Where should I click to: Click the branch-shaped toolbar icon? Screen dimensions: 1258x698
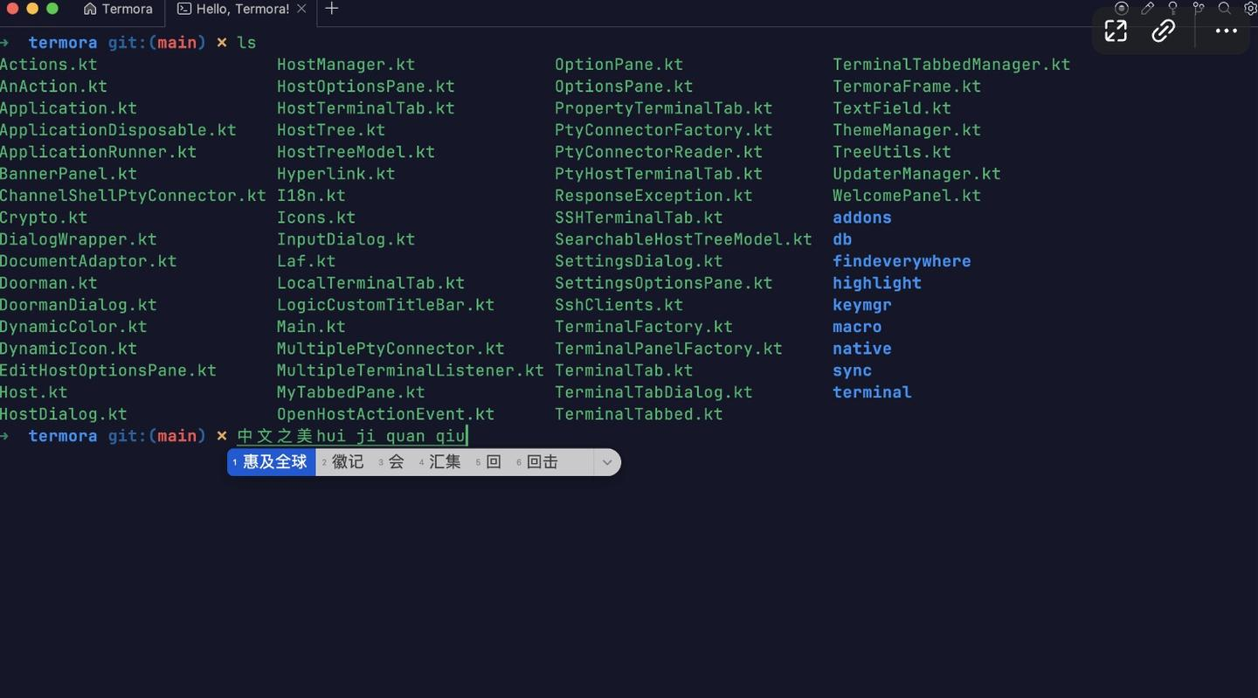click(x=1199, y=8)
